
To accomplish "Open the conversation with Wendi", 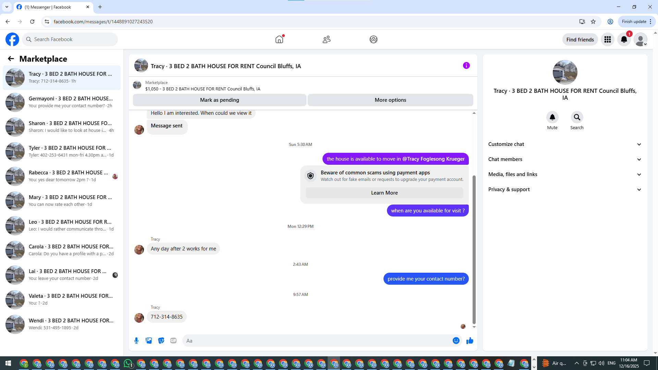I will 62,324.
